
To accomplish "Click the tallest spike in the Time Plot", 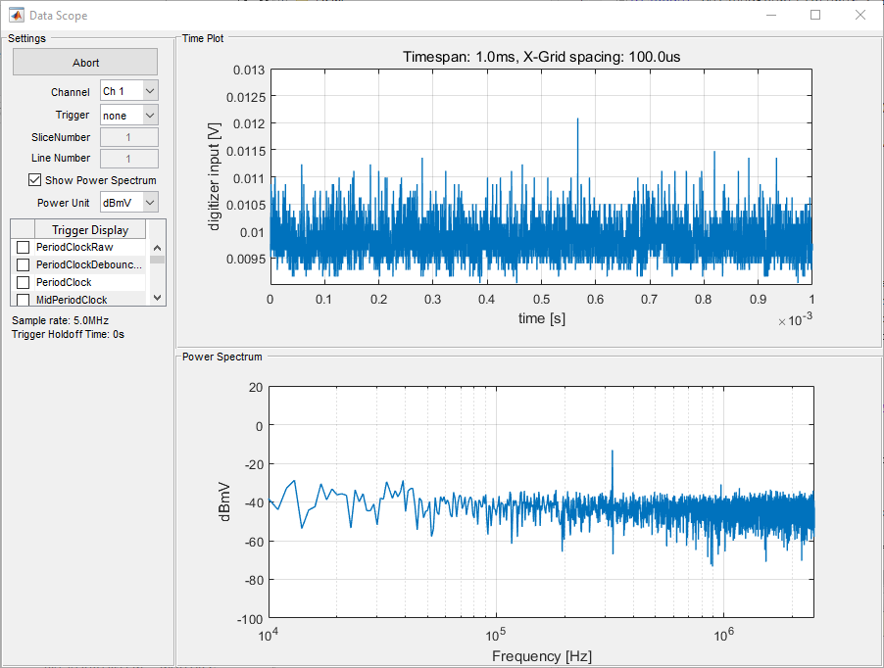I will tap(577, 120).
